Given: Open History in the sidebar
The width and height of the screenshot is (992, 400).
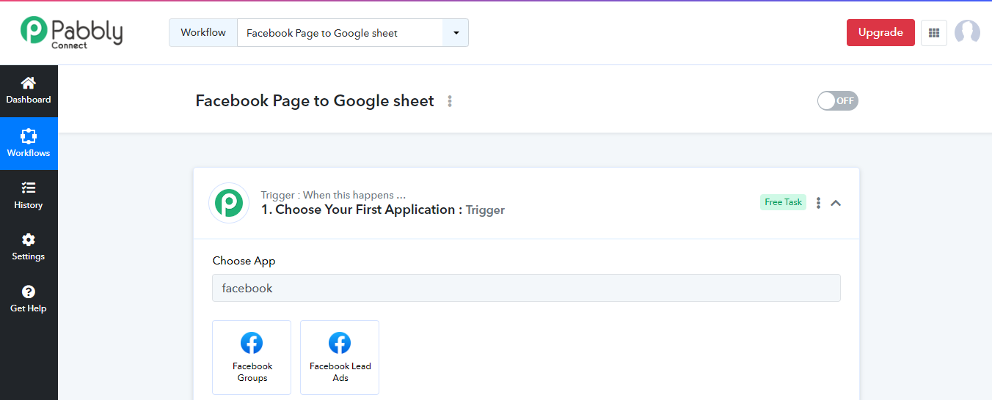Looking at the screenshot, I should (x=29, y=196).
